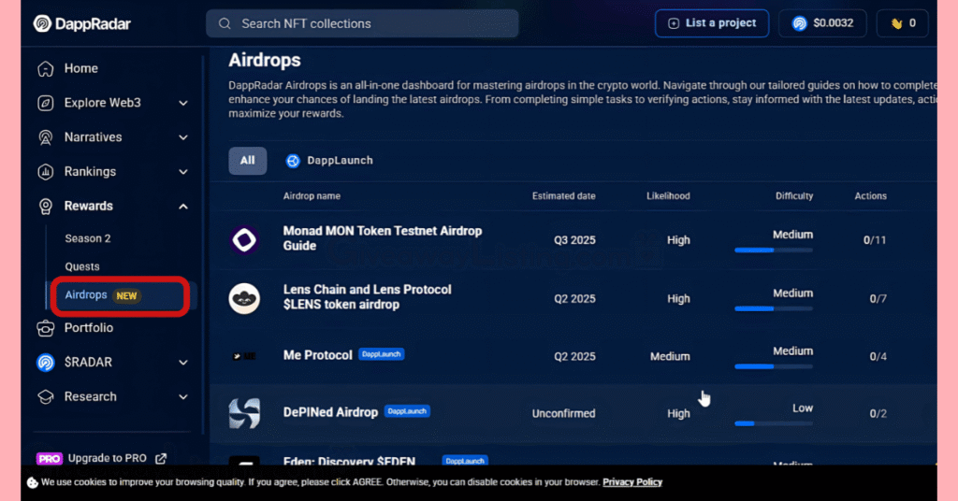The image size is (958, 501).
Task: Click the Rewards medal icon
Action: 45,207
